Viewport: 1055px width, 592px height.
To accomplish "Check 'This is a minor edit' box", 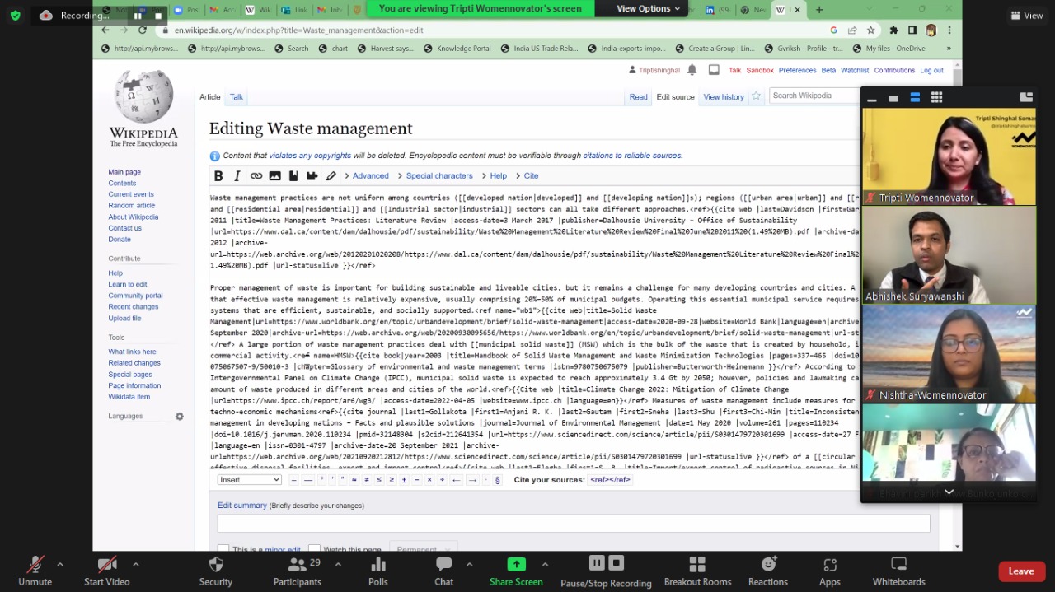I will (223, 548).
